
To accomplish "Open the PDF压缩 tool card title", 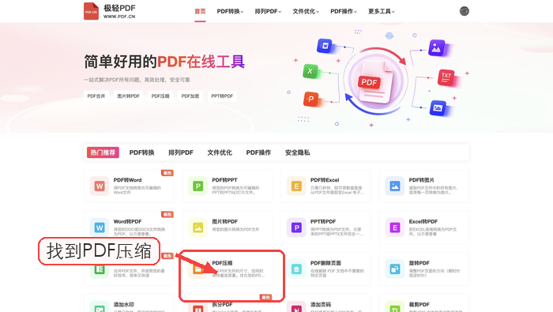I will (222, 263).
